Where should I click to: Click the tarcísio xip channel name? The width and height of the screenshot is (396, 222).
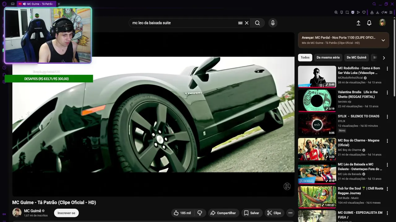[x=344, y=101]
